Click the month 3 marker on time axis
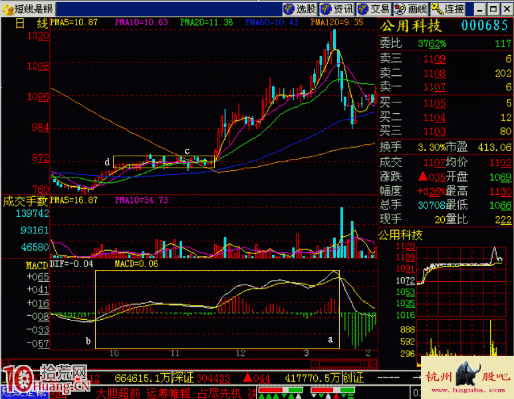The width and height of the screenshot is (514, 399). pos(306,353)
